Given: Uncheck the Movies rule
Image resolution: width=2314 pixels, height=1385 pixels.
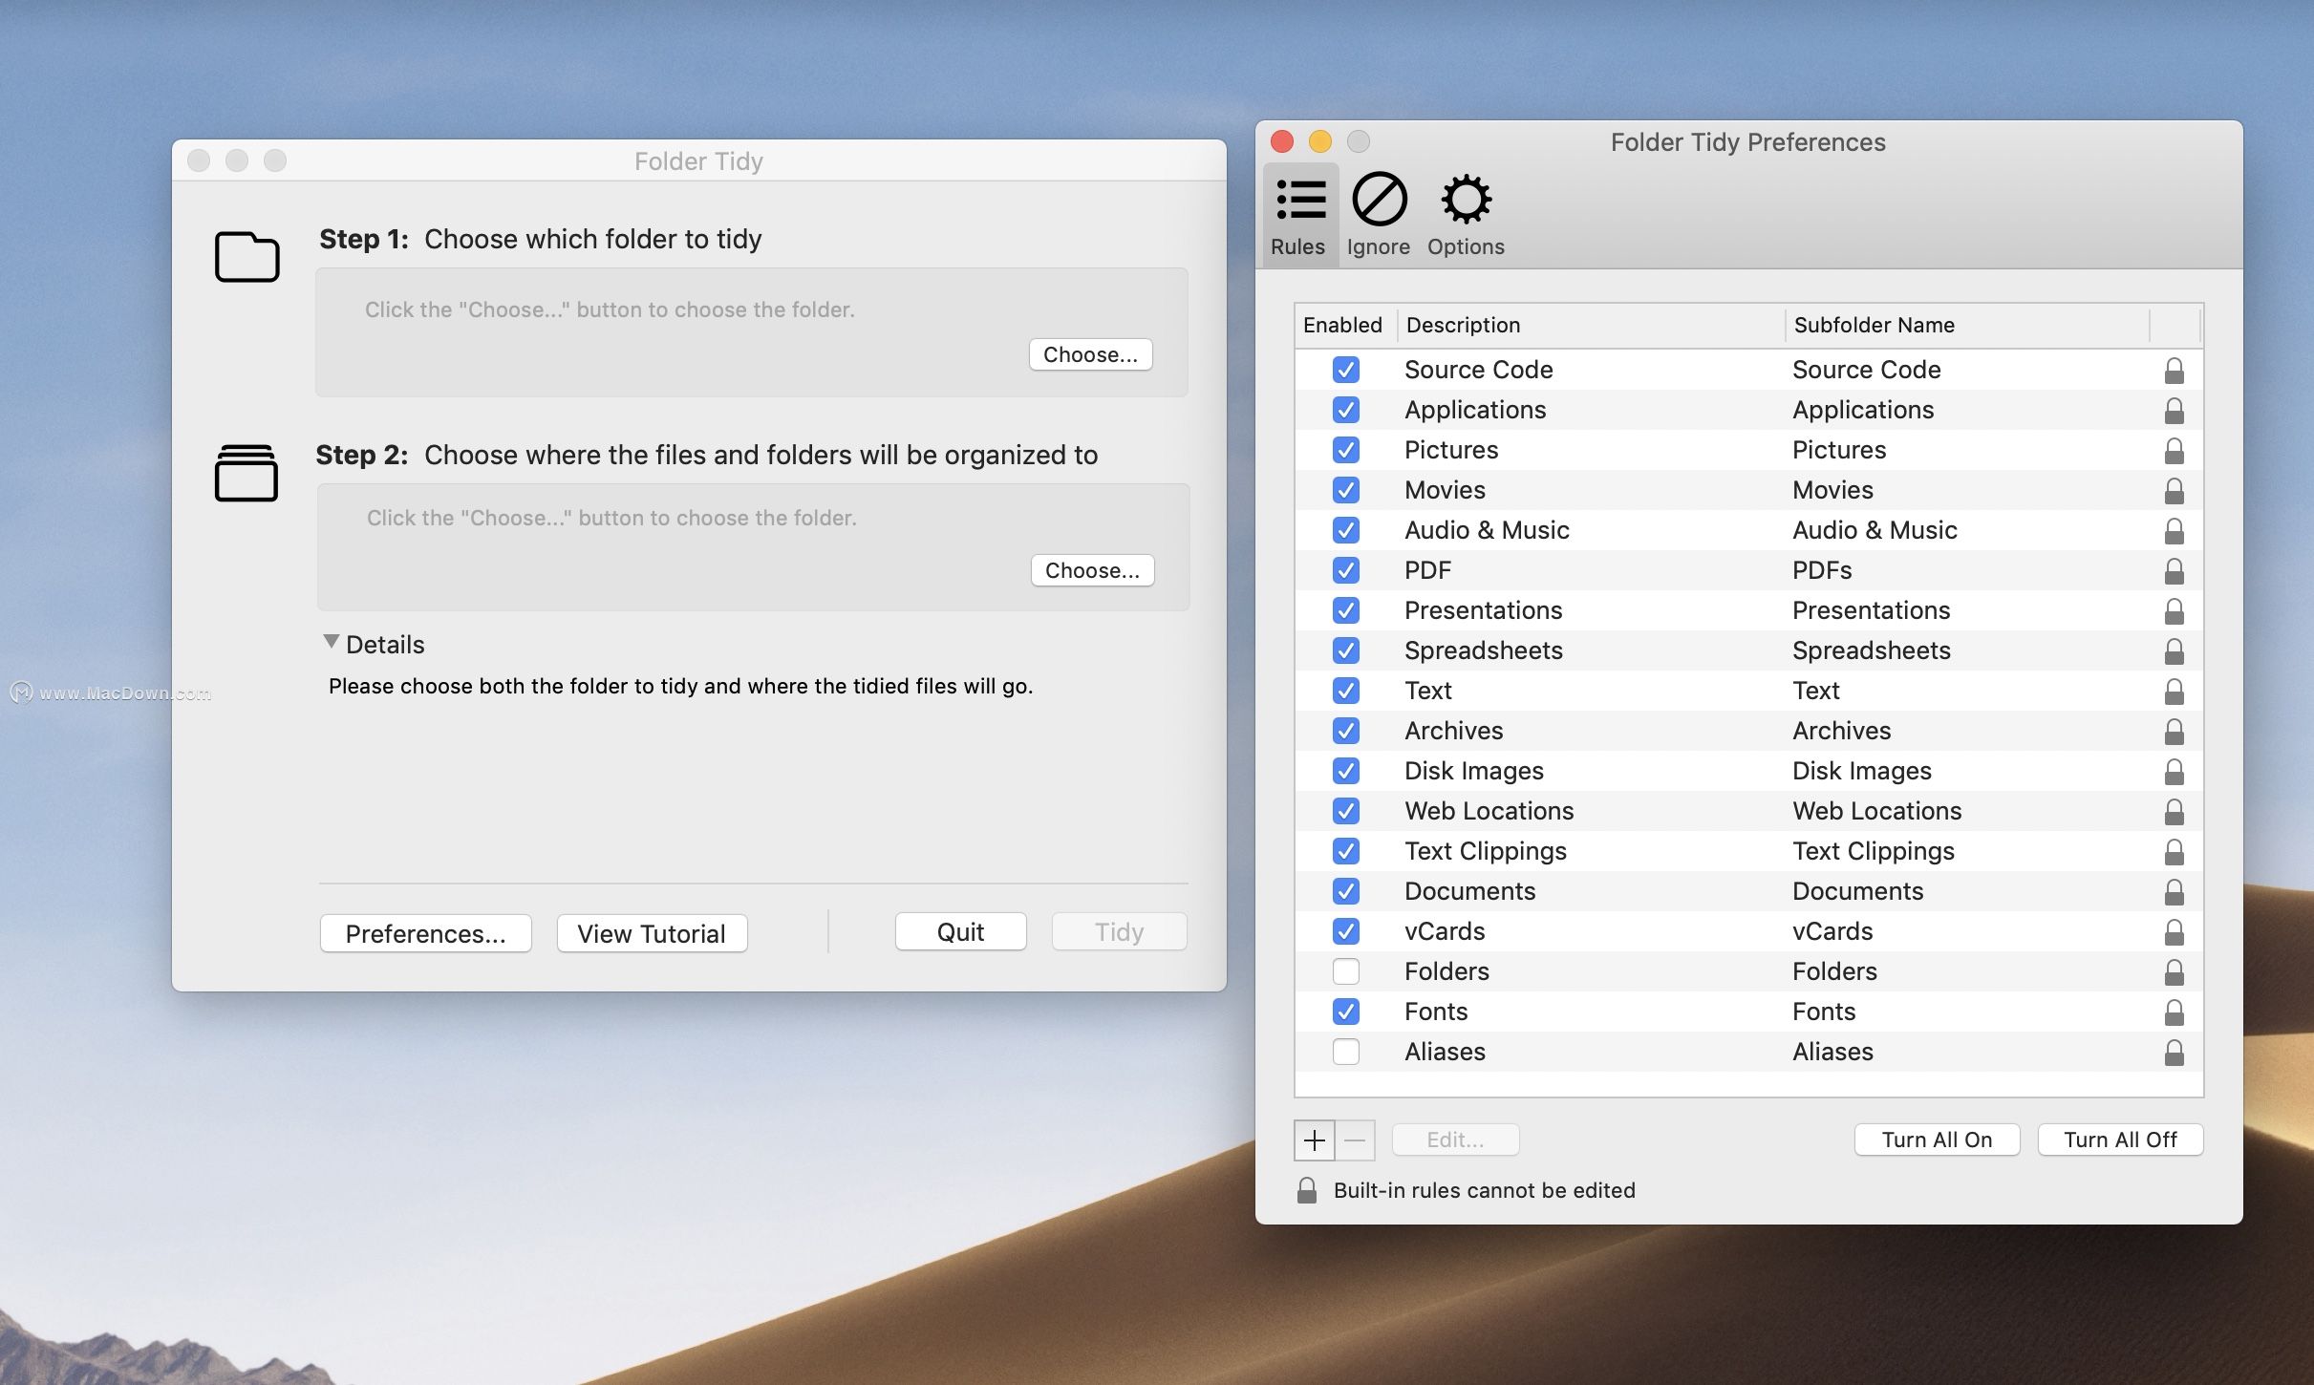Looking at the screenshot, I should [1345, 490].
